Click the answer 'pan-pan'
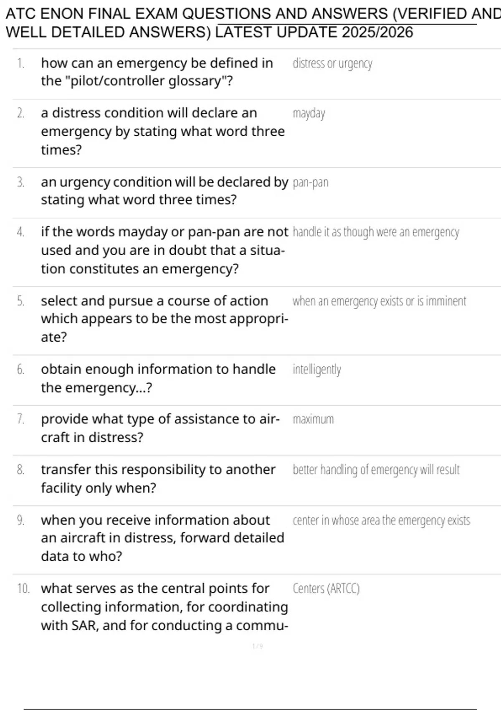Image resolution: width=501 pixels, height=710 pixels. tap(311, 183)
